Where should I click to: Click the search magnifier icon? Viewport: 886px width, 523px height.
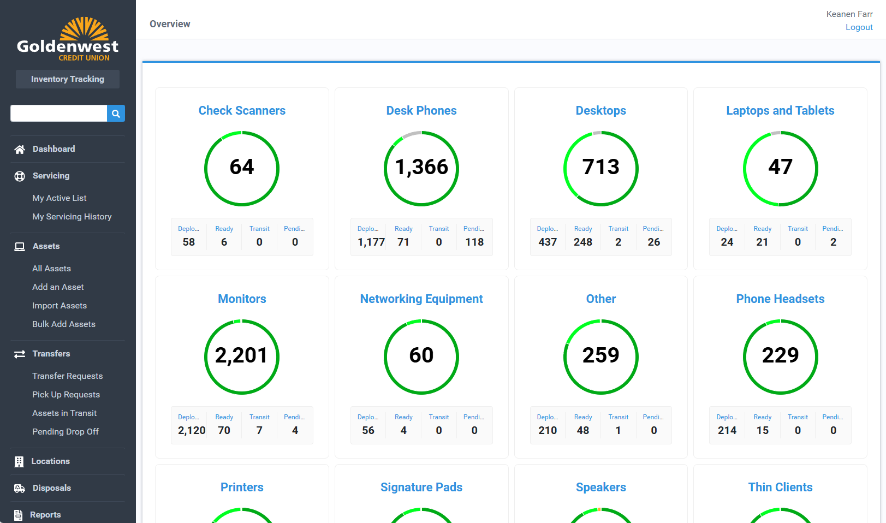(116, 113)
